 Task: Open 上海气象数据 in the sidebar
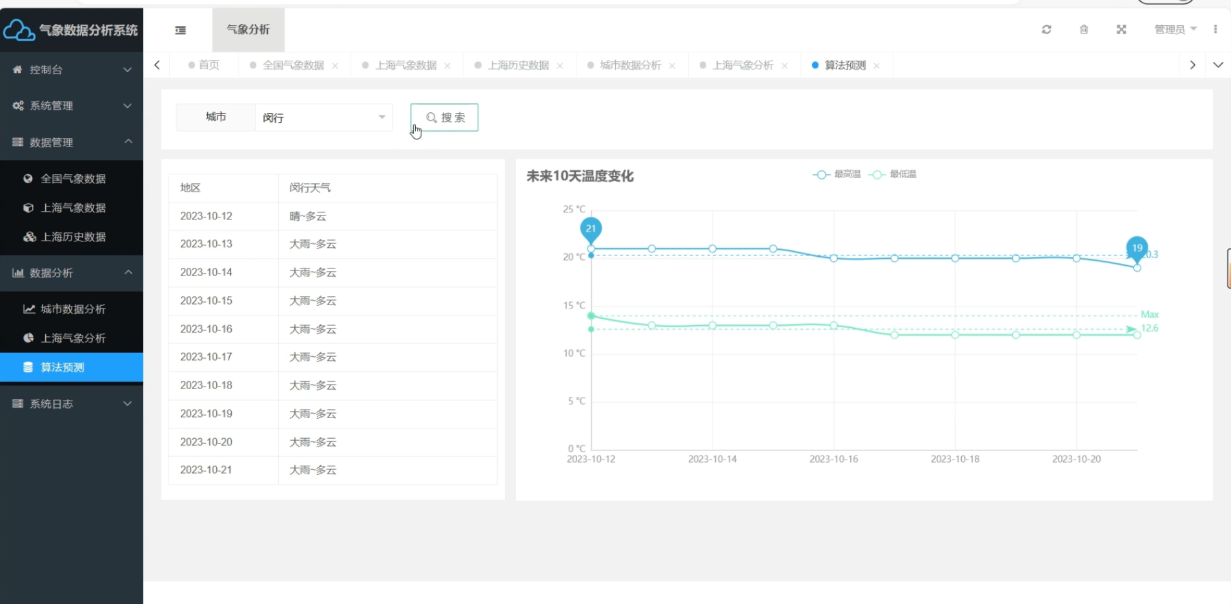coord(73,208)
